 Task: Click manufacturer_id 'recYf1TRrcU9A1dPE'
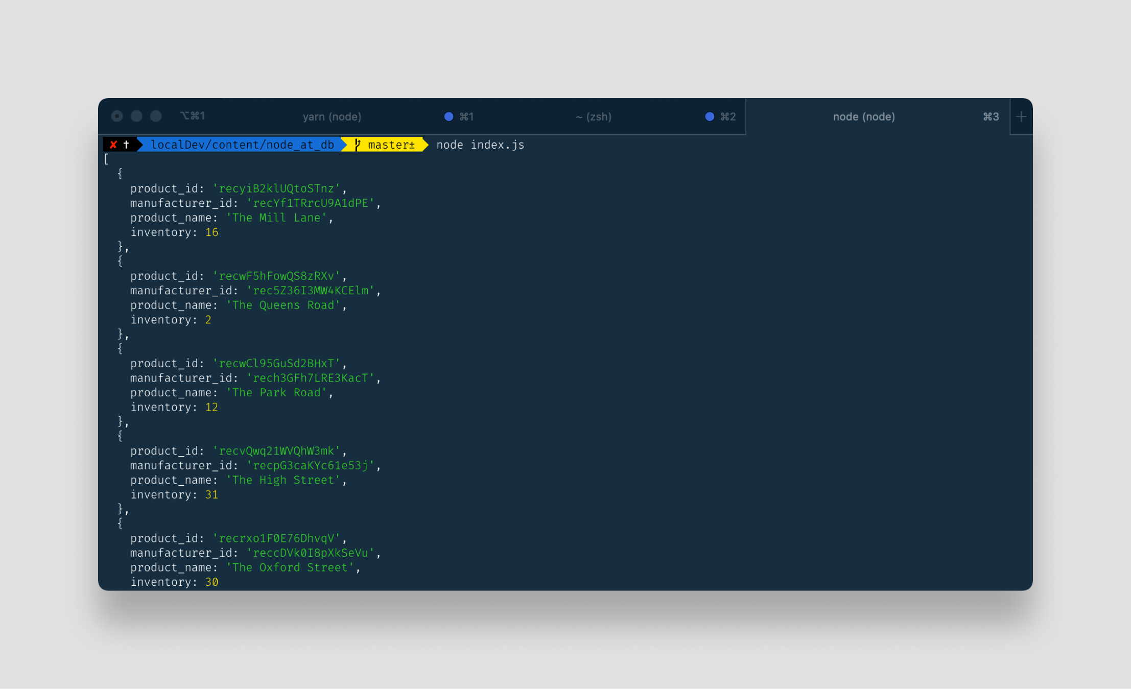click(x=311, y=203)
